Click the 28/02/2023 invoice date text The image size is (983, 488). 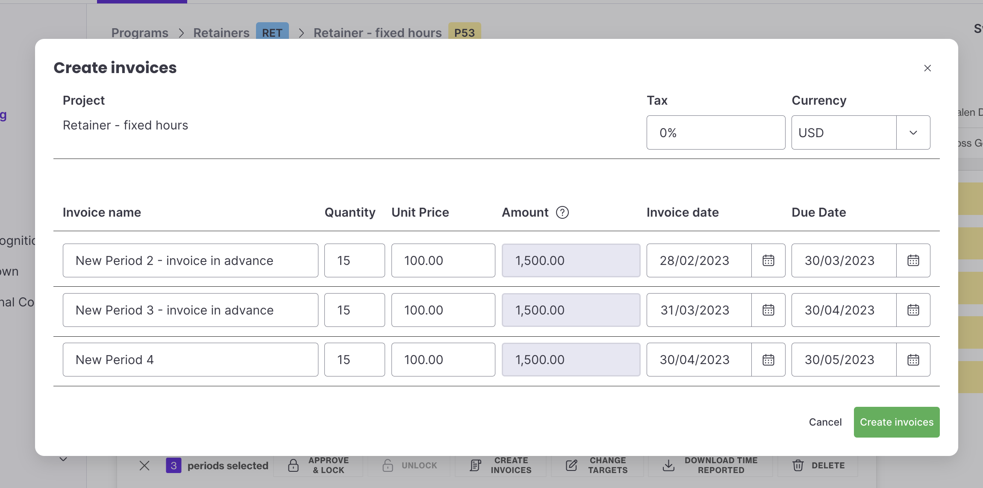pyautogui.click(x=695, y=261)
